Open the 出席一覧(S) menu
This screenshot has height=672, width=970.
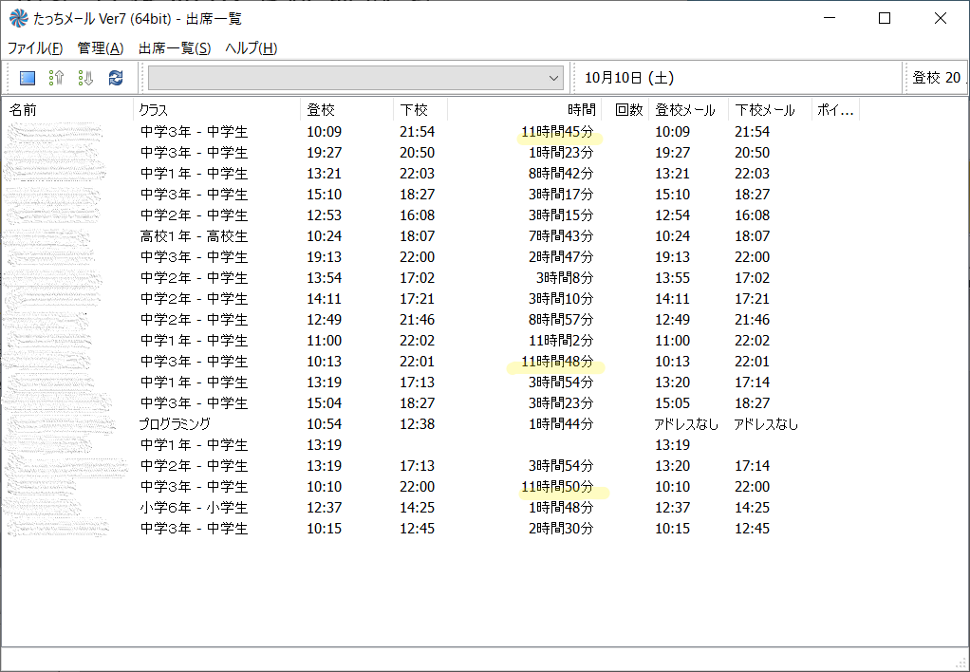point(175,48)
